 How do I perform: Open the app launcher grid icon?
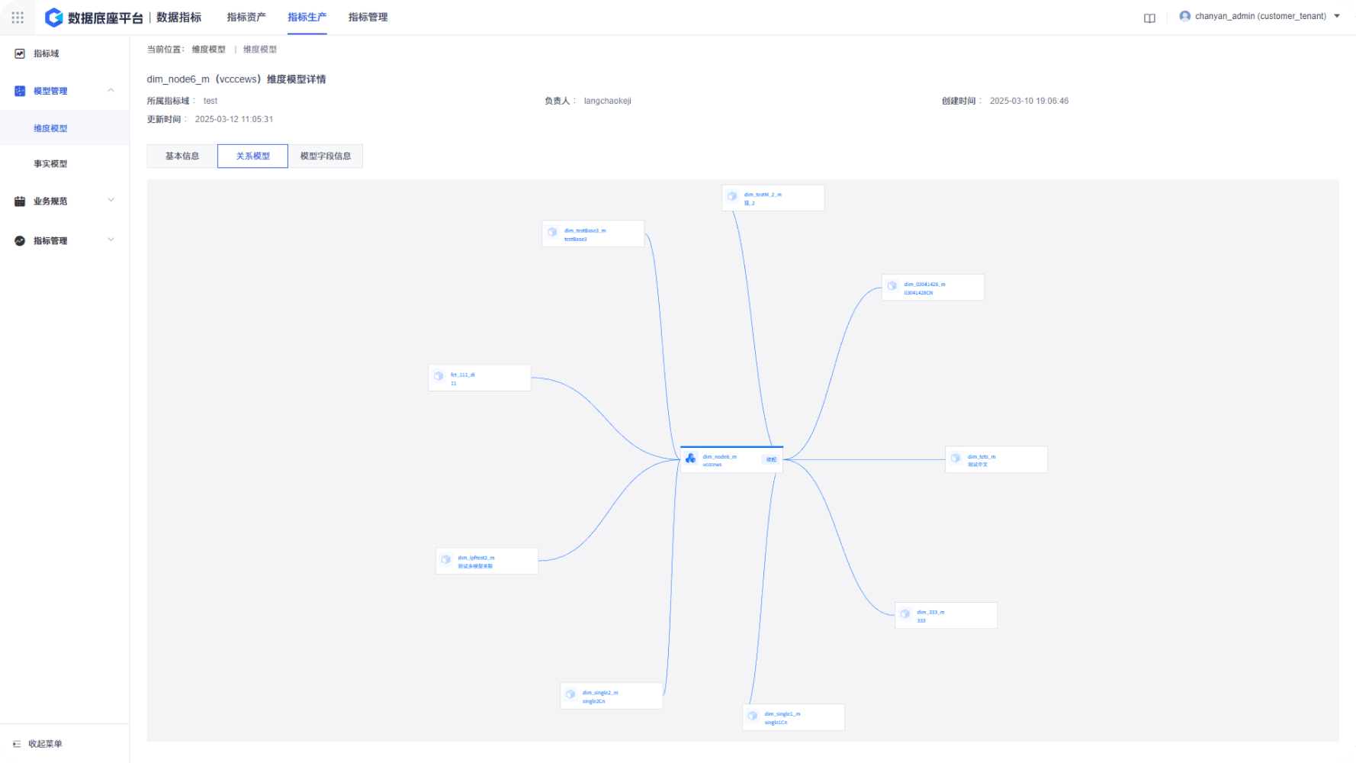point(18,17)
